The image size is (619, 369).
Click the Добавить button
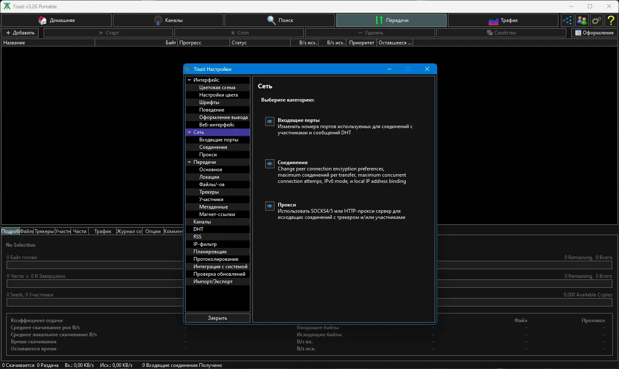20,33
